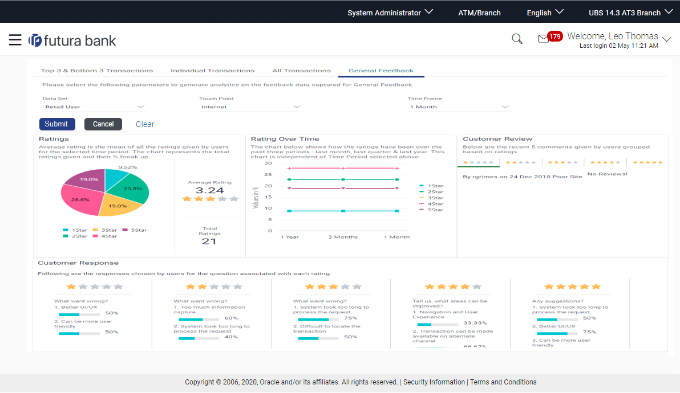This screenshot has width=680, height=393.
Task: Open the hamburger navigation menu
Action: (15, 40)
